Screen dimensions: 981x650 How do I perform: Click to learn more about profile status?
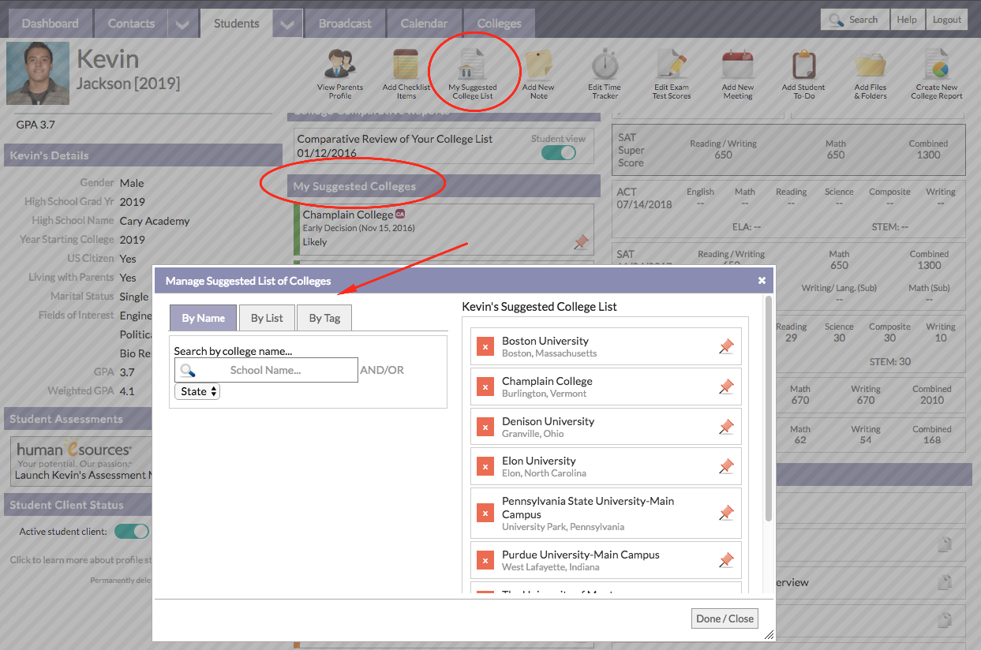click(x=81, y=560)
